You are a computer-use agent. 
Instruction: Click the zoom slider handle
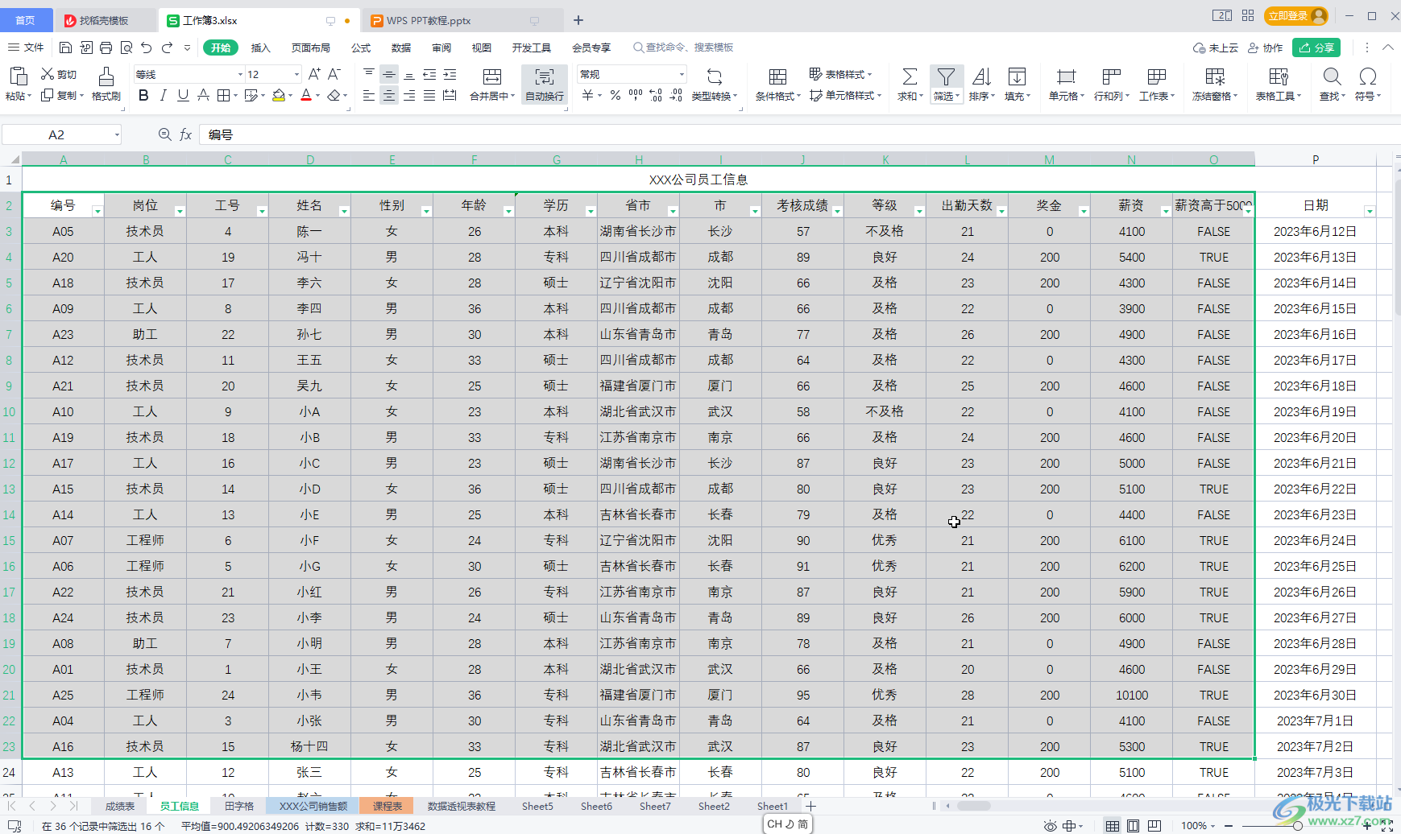tap(1297, 825)
